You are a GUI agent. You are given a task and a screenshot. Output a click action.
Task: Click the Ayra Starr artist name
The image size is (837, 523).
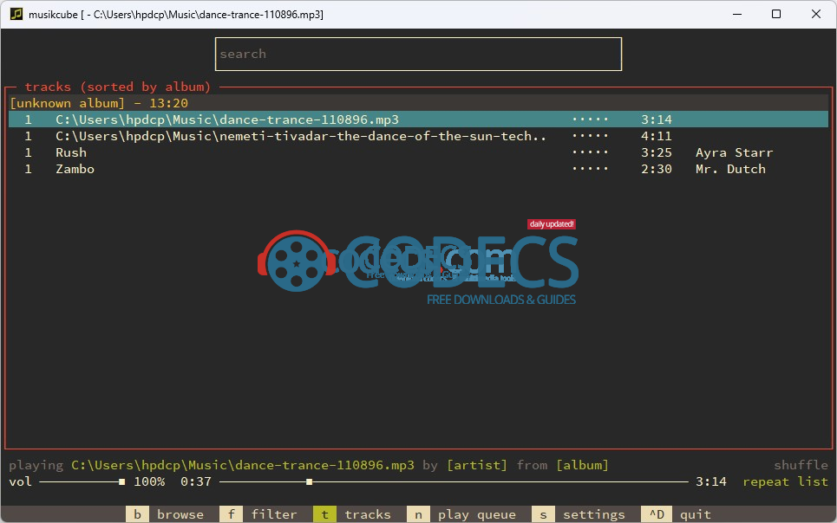(x=734, y=152)
